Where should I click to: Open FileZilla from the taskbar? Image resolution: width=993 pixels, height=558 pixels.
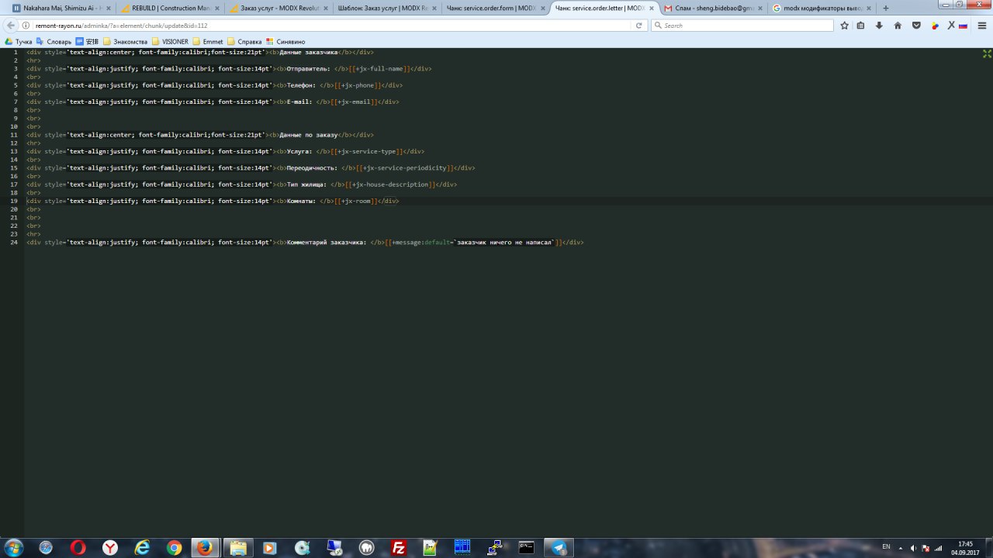(399, 548)
